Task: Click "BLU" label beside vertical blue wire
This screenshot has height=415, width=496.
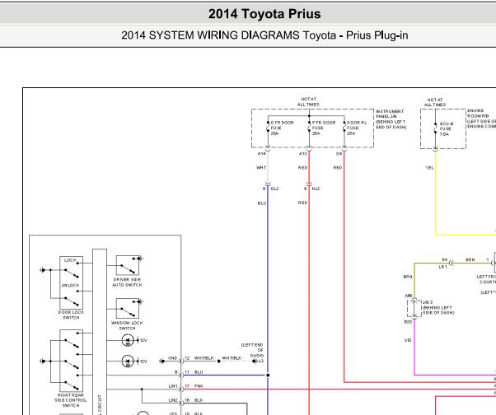Action: (262, 203)
